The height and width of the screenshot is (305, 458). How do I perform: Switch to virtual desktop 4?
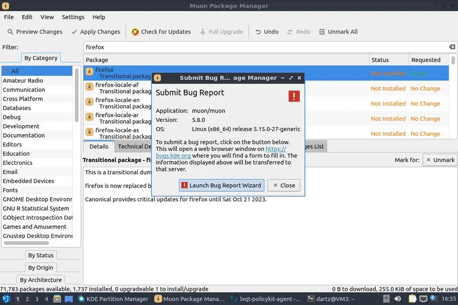click(x=46, y=299)
